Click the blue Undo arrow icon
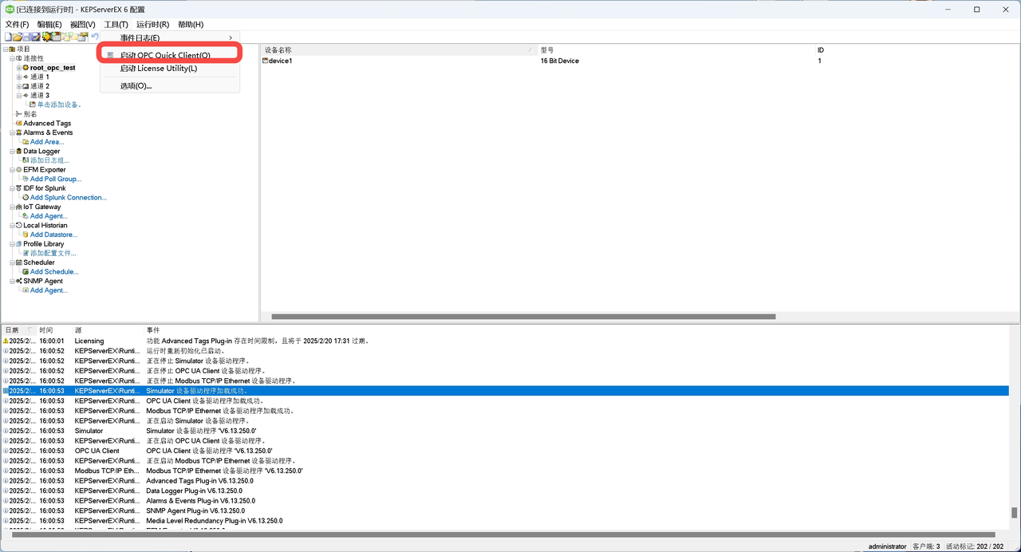The image size is (1021, 552). (x=95, y=37)
